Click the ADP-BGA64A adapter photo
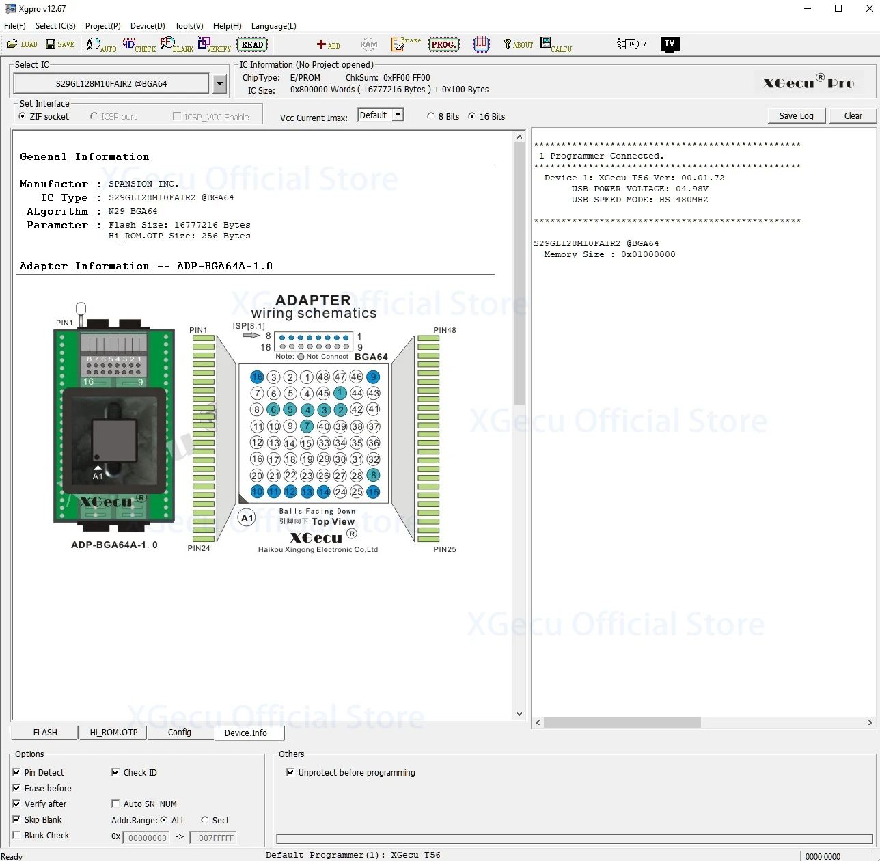 (x=114, y=416)
